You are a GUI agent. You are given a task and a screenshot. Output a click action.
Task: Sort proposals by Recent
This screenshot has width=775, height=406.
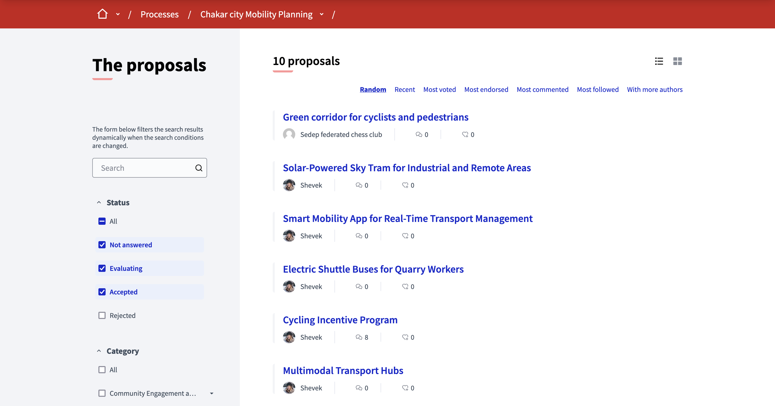[405, 89]
